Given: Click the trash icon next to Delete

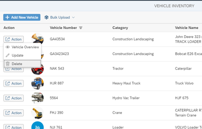Looking at the screenshot, I should click(x=8, y=64).
